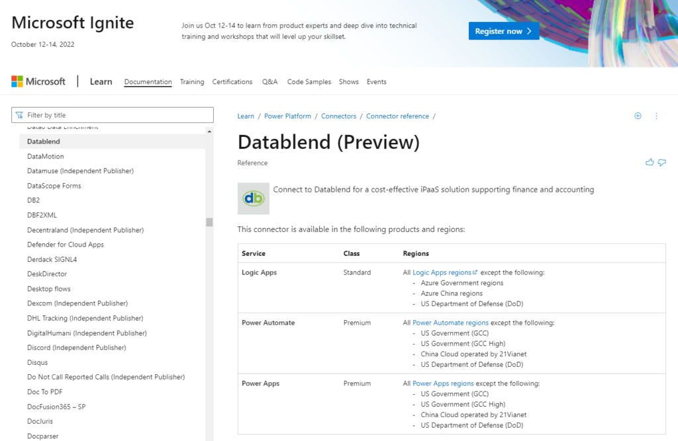This screenshot has width=678, height=441.
Task: Open the collection save (plus circle) icon
Action: [x=638, y=116]
